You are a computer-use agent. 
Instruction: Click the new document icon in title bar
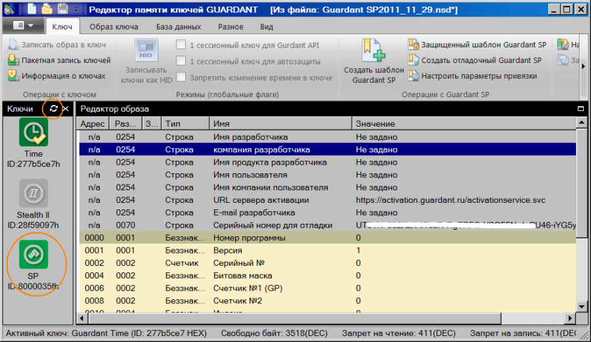(32, 9)
